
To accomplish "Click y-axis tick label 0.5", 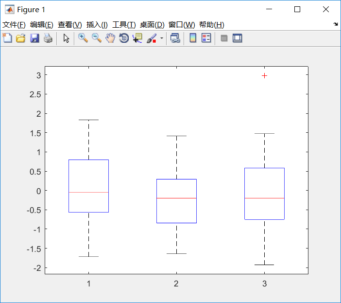I will (35, 172).
